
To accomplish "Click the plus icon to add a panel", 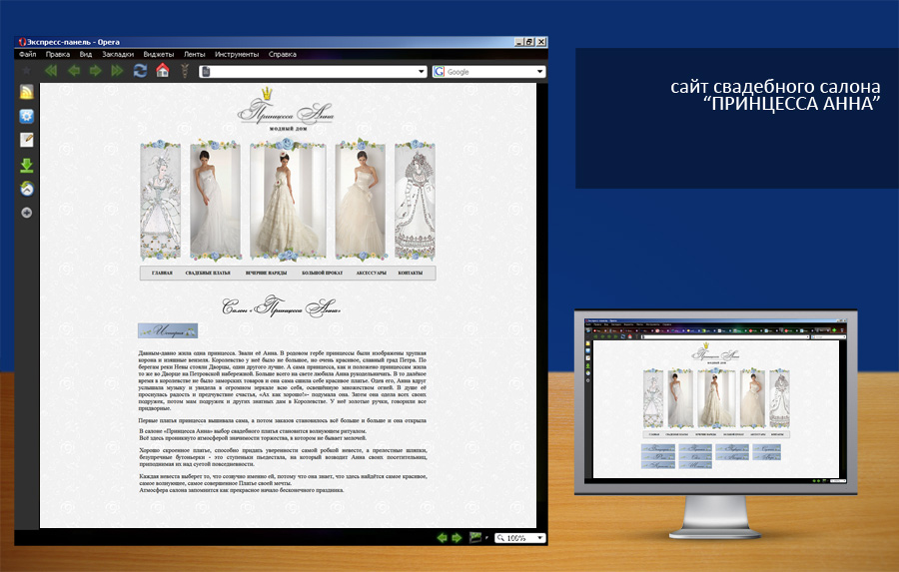I will 26,213.
